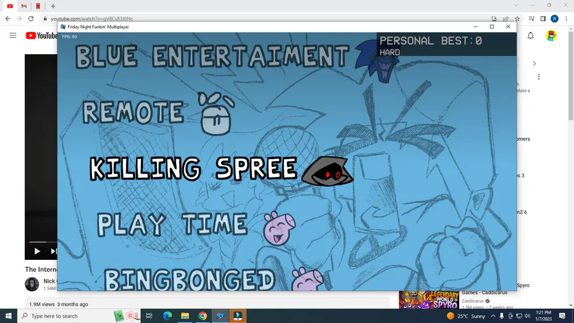Click the FPS: 60 counter
This screenshot has height=323, width=574.
[x=69, y=36]
